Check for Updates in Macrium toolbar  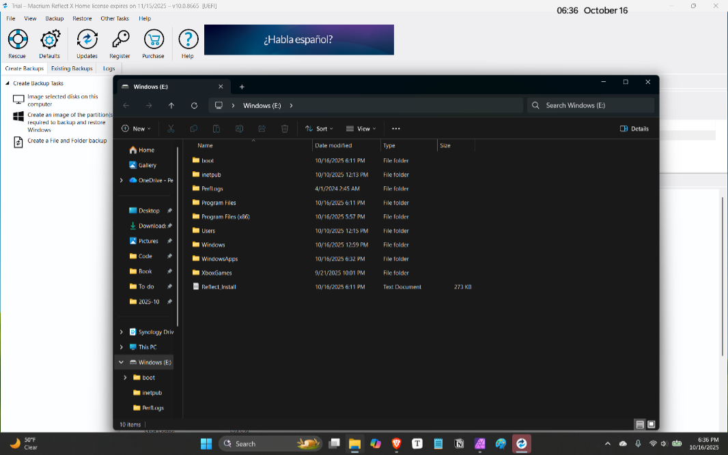87,44
